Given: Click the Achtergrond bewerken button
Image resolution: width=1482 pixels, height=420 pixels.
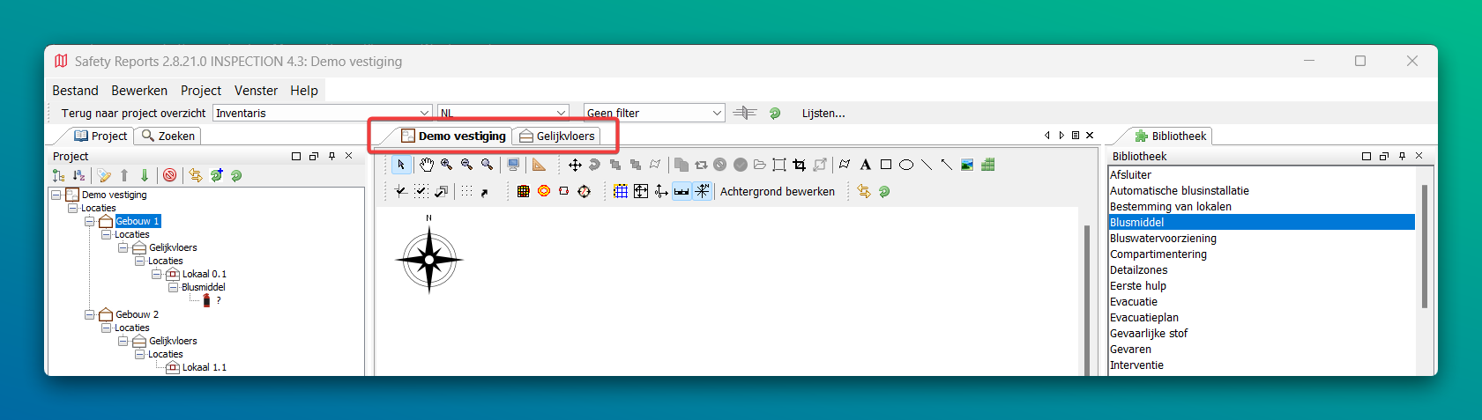Looking at the screenshot, I should (777, 191).
